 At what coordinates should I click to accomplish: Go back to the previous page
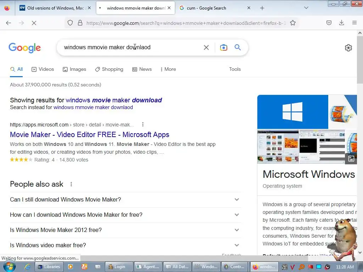pos(9,23)
